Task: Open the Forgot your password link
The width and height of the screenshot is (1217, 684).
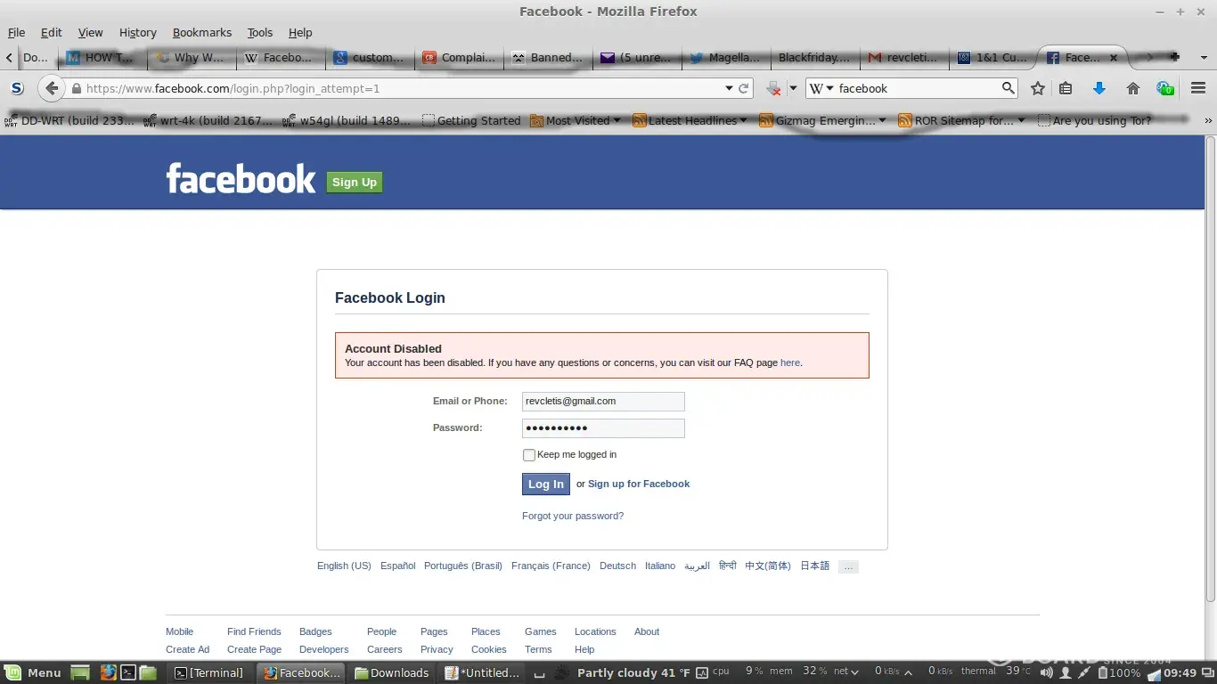Action: [573, 517]
